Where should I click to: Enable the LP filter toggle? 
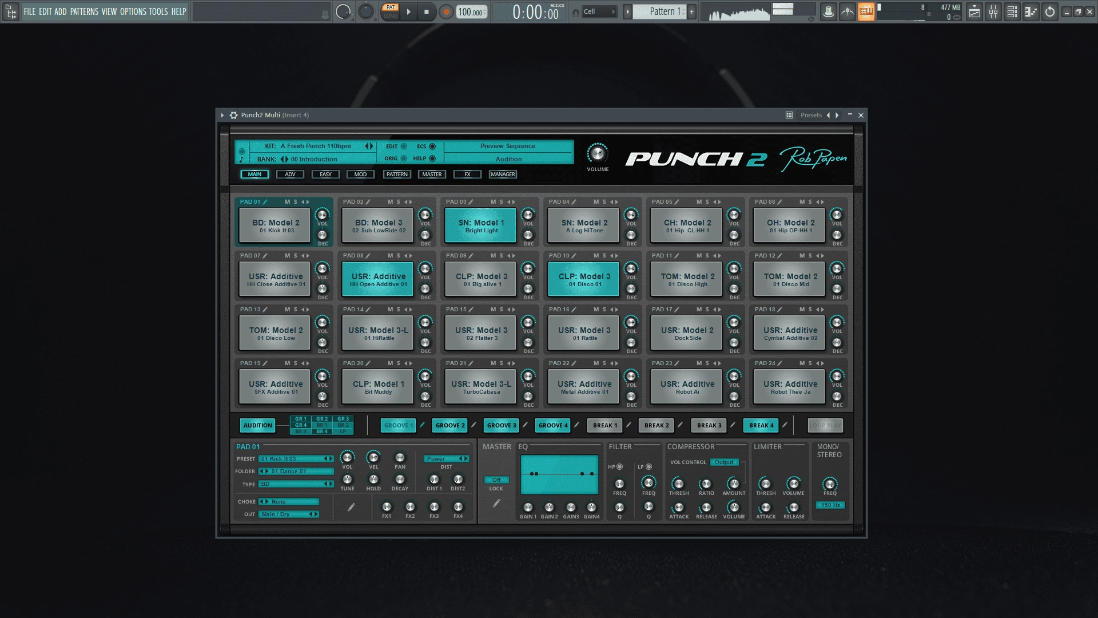click(649, 467)
